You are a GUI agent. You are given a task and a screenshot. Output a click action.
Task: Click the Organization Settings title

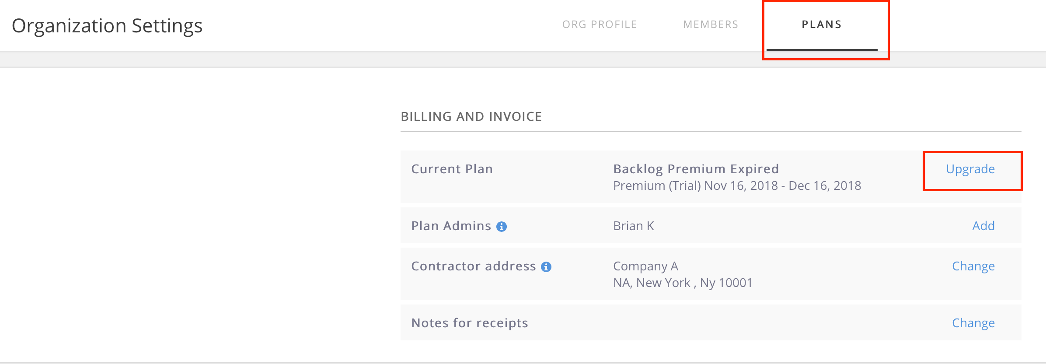point(107,26)
